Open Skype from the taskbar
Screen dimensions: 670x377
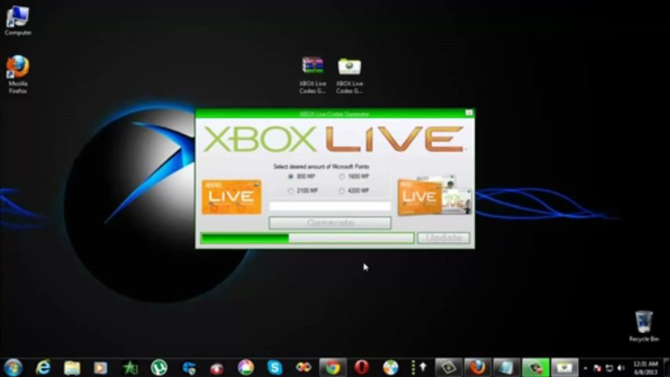click(x=274, y=368)
